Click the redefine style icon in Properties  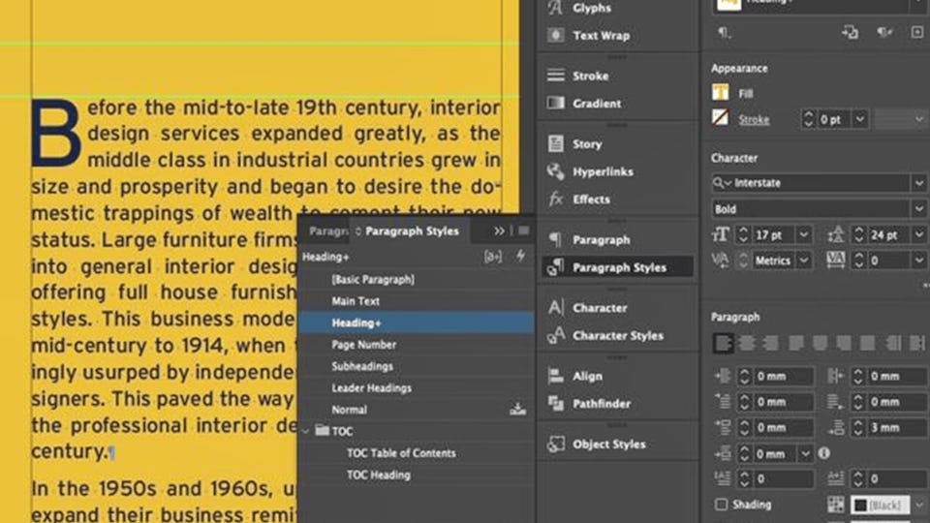pyautogui.click(x=850, y=32)
